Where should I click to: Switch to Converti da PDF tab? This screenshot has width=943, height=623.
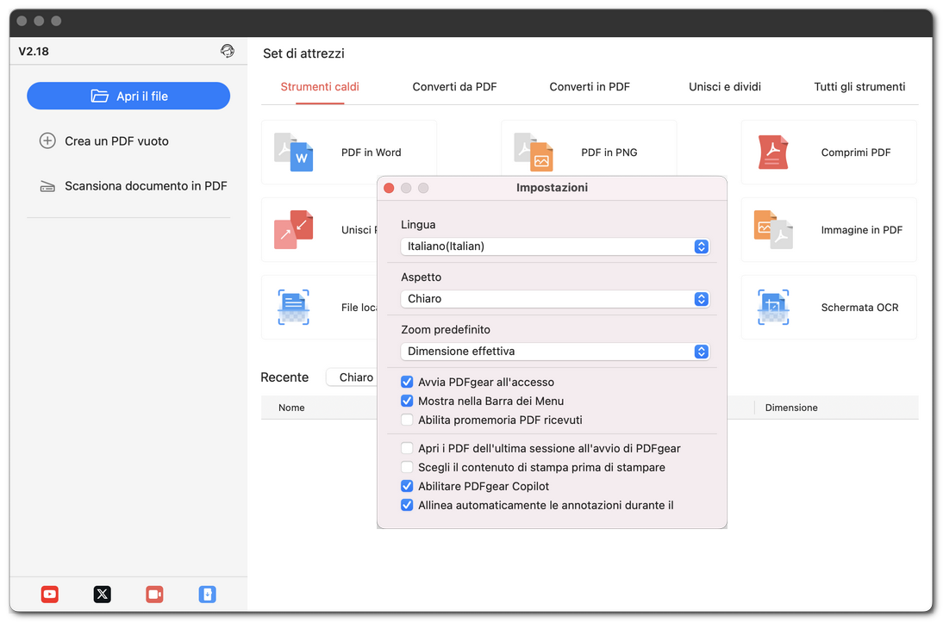point(454,86)
